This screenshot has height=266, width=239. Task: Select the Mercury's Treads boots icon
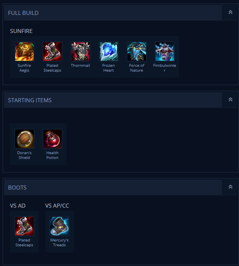[x=59, y=226]
